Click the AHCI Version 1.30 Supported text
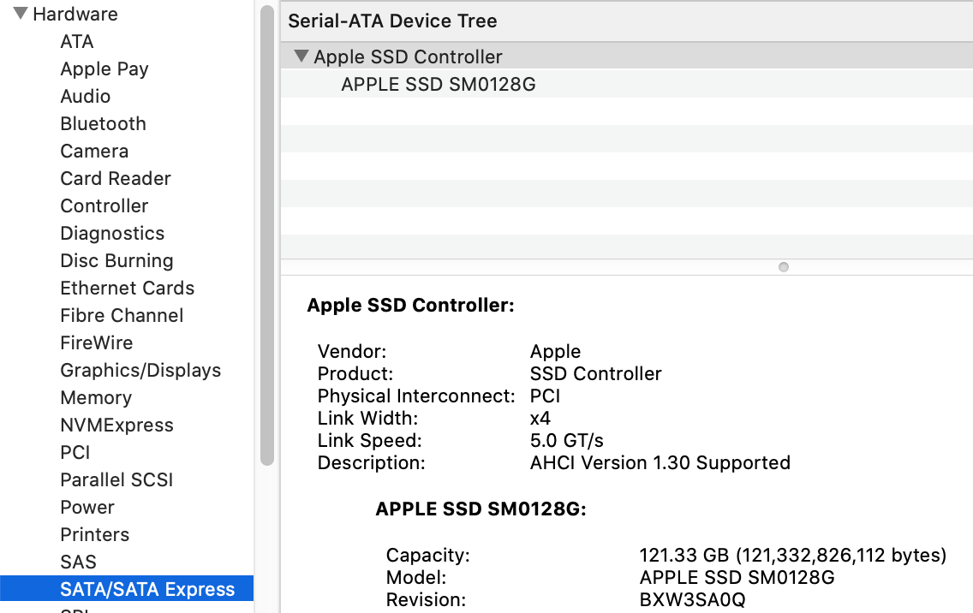 [x=660, y=463]
